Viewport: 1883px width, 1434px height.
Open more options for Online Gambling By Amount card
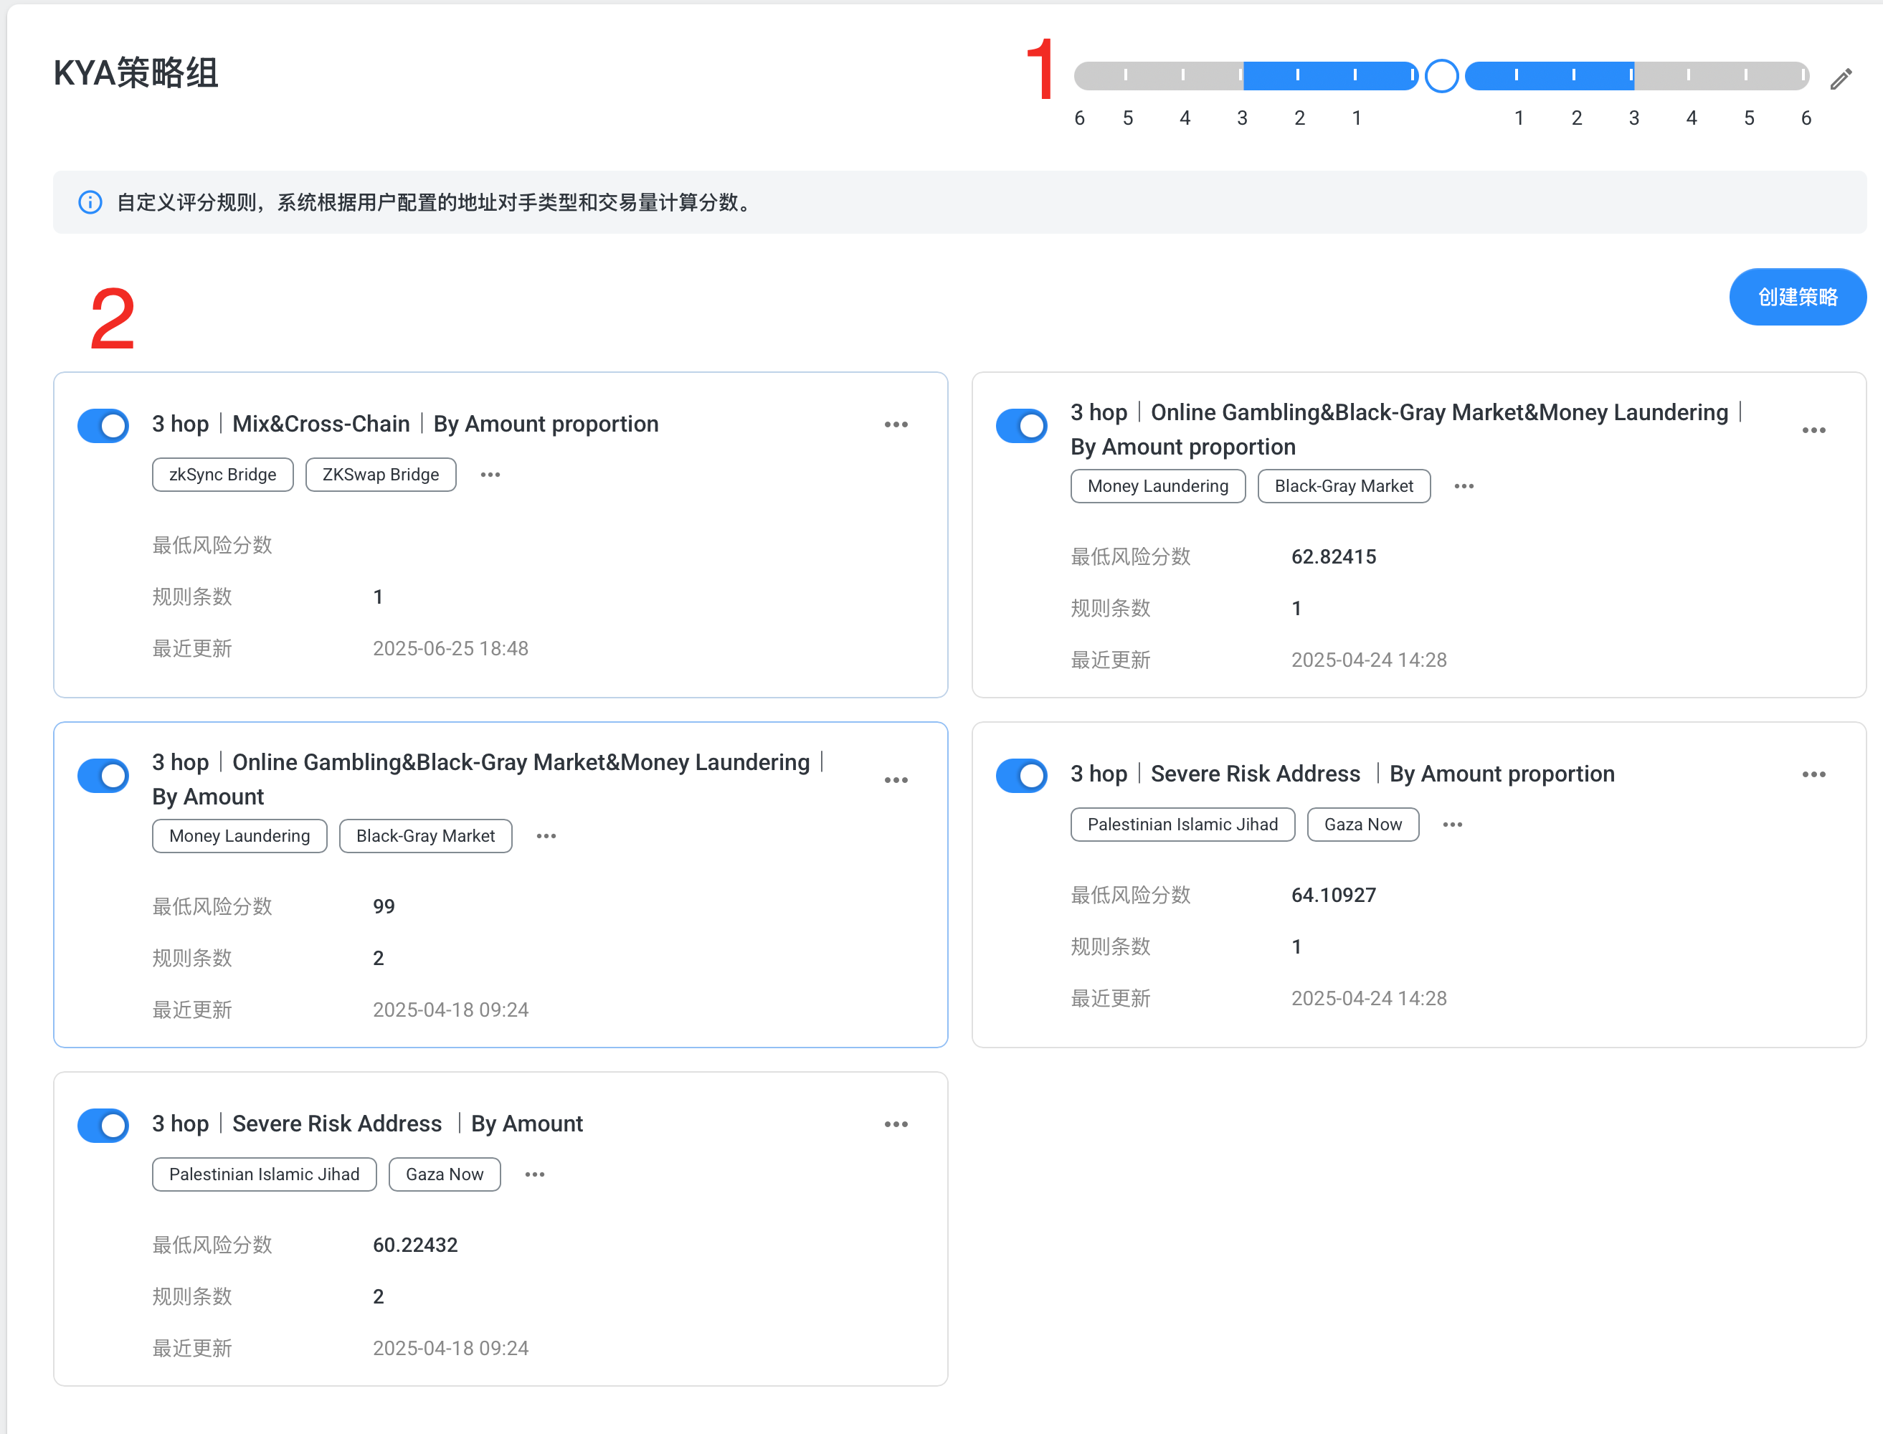[896, 780]
